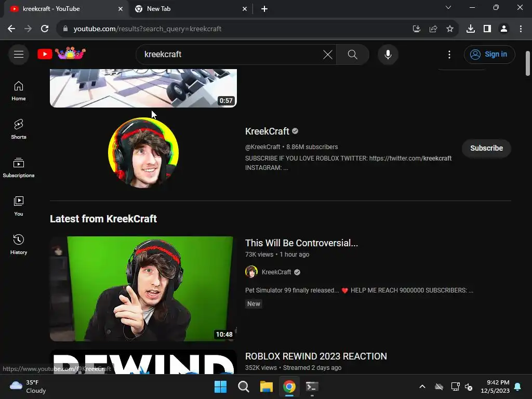Screen dimensions: 532x399
Task: Bookmark this page with star
Action: [449, 29]
